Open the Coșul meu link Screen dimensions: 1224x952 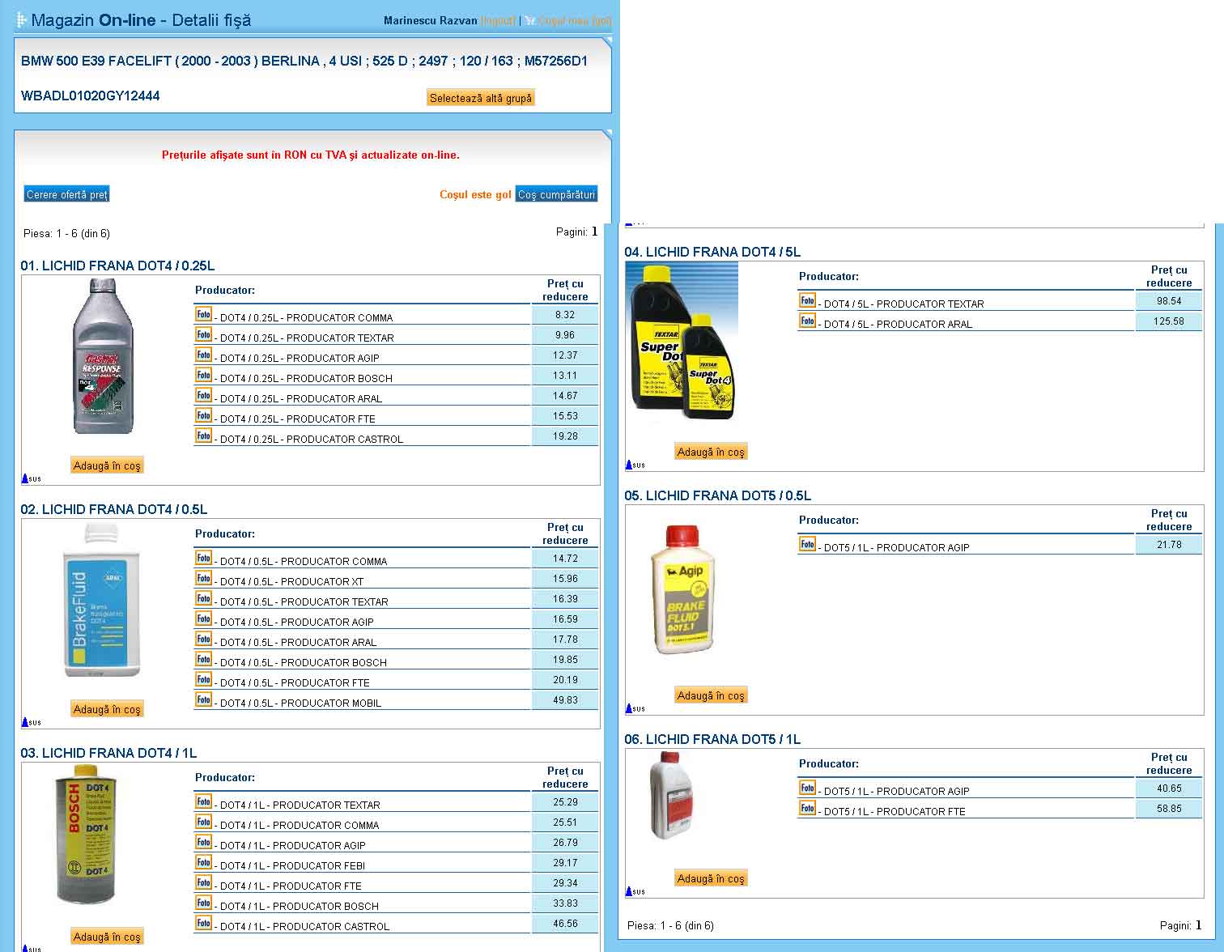[575, 20]
